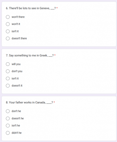Select "doesn't he" radio option
Screen dimensions: 117x142
(8, 118)
